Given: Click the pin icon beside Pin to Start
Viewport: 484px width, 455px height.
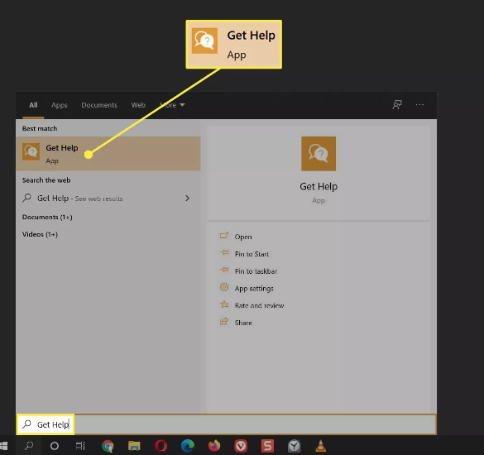Looking at the screenshot, I should pos(224,253).
